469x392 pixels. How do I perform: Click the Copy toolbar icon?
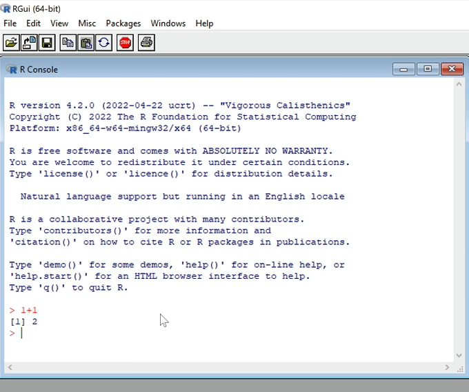click(68, 43)
